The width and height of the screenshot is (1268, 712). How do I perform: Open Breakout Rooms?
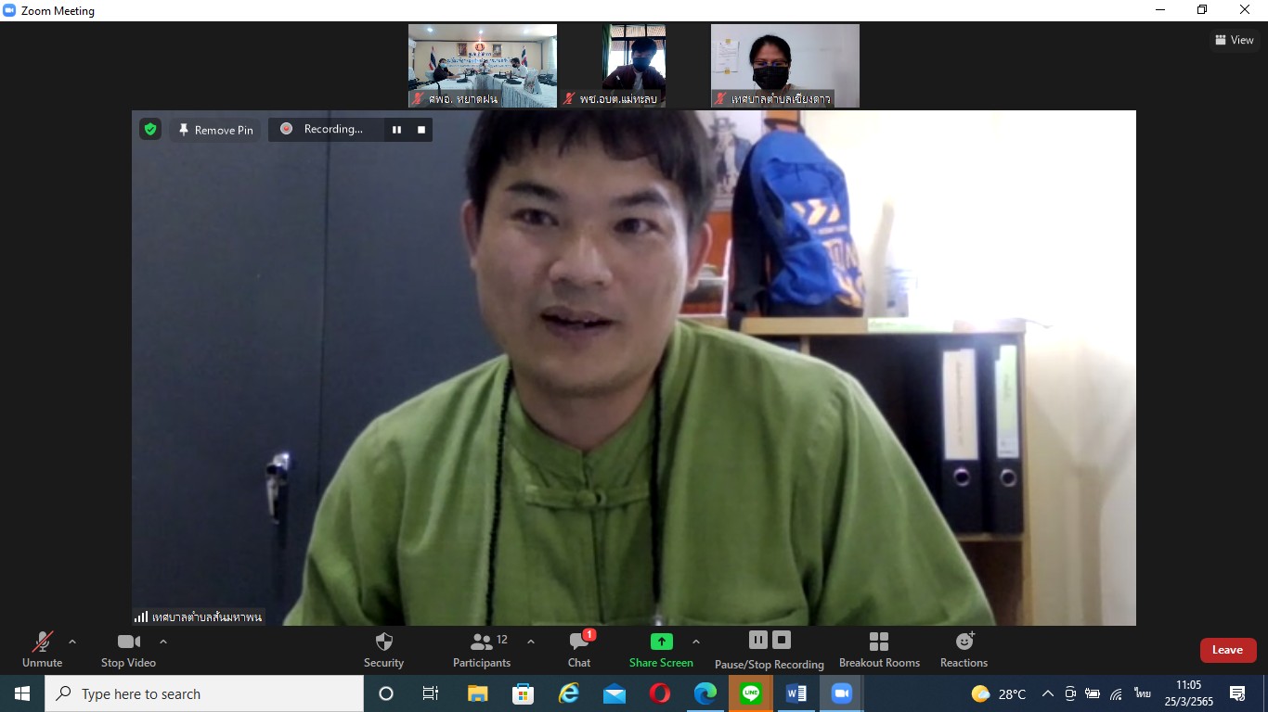coord(879,649)
